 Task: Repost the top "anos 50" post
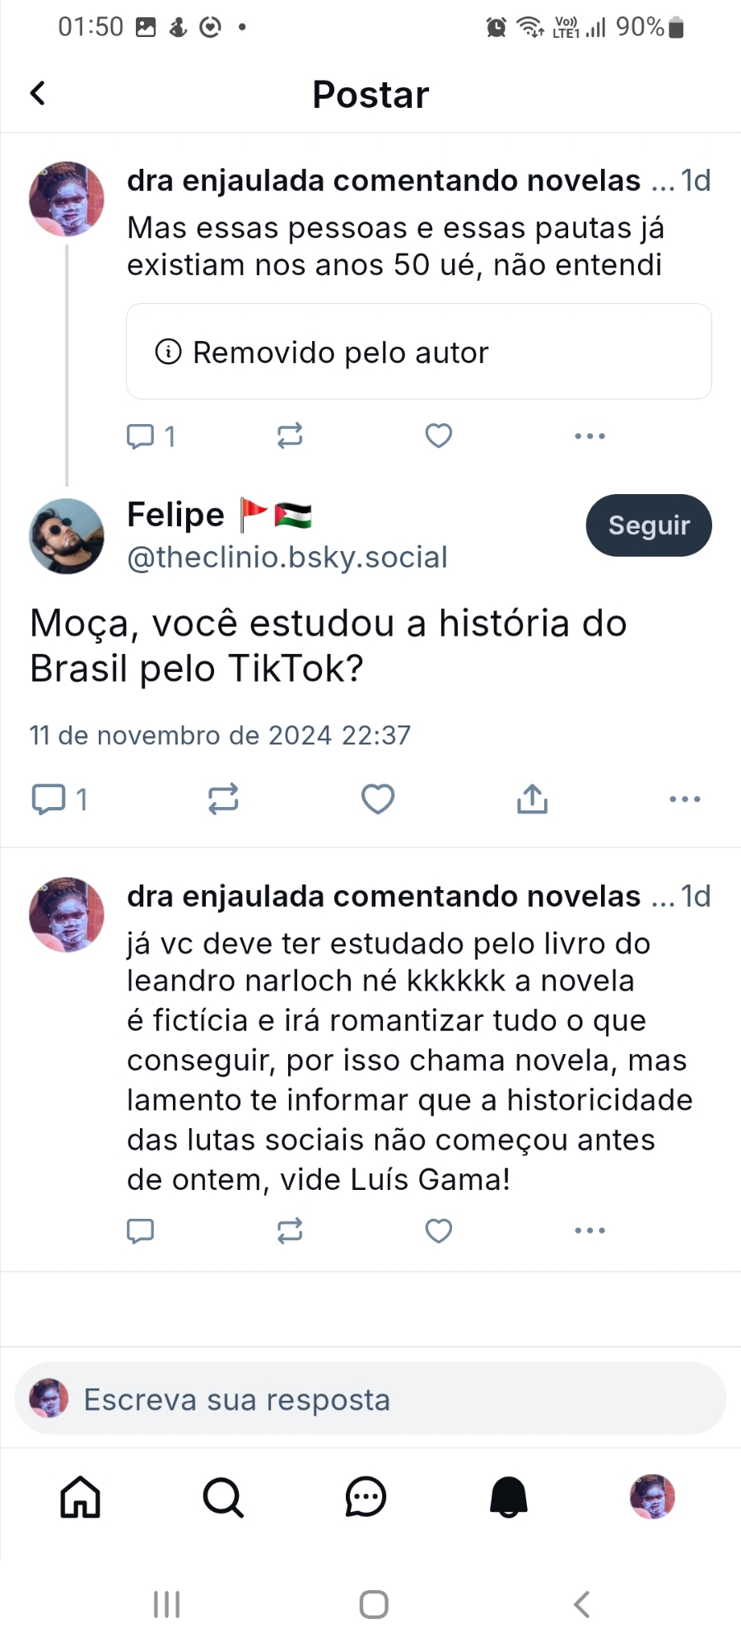click(290, 435)
